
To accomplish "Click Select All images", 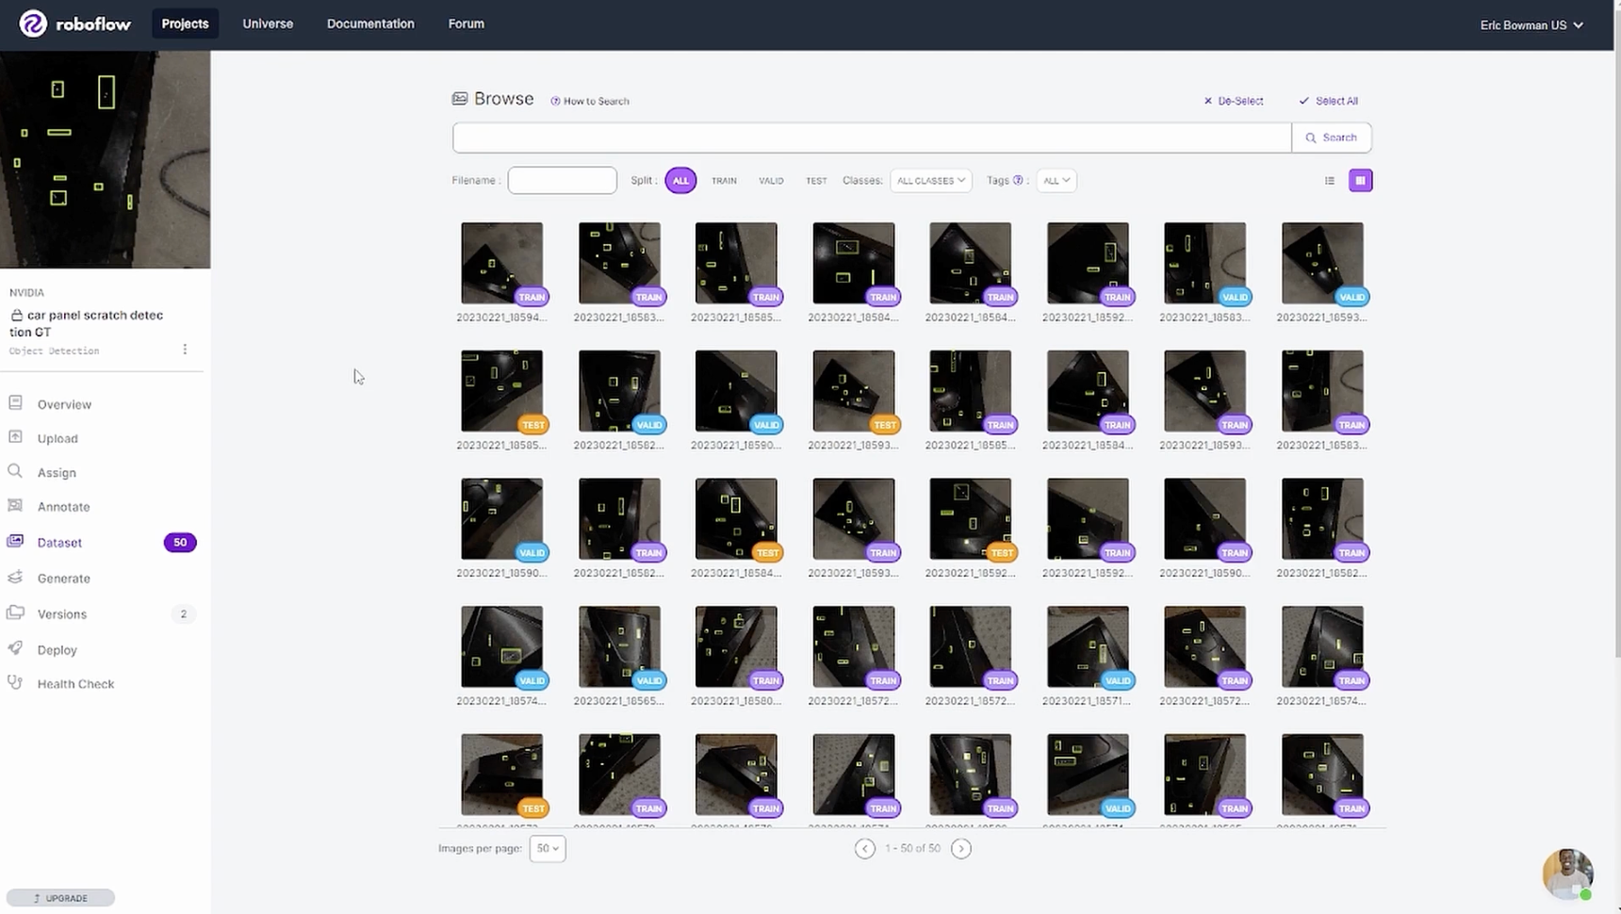I will point(1329,101).
